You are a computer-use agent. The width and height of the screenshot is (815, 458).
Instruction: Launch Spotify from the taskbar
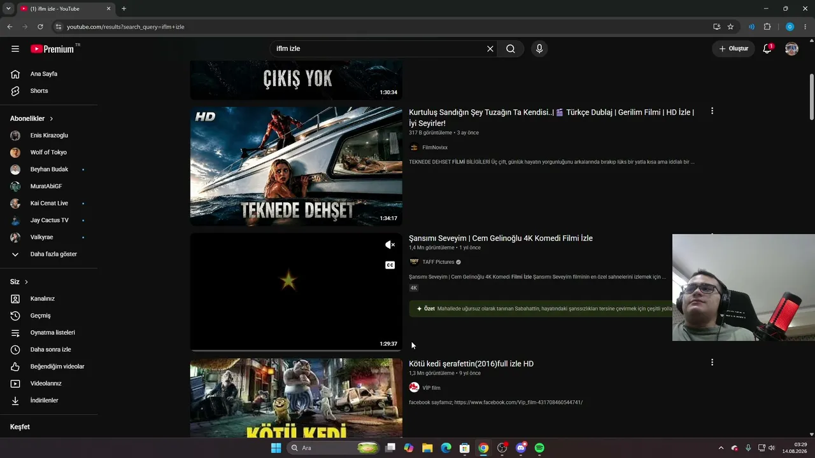[x=539, y=448]
